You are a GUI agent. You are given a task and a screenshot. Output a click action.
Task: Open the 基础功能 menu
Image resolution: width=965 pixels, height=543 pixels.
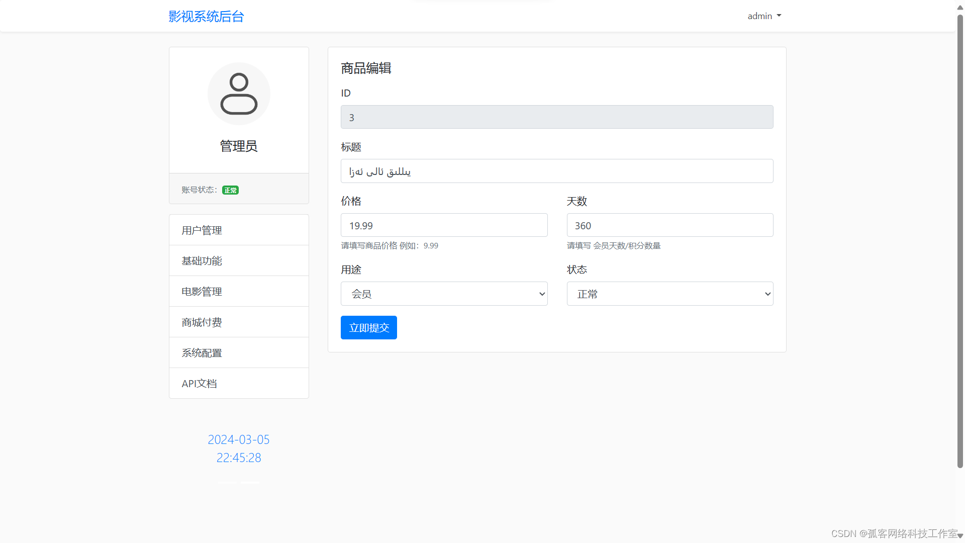coord(239,261)
